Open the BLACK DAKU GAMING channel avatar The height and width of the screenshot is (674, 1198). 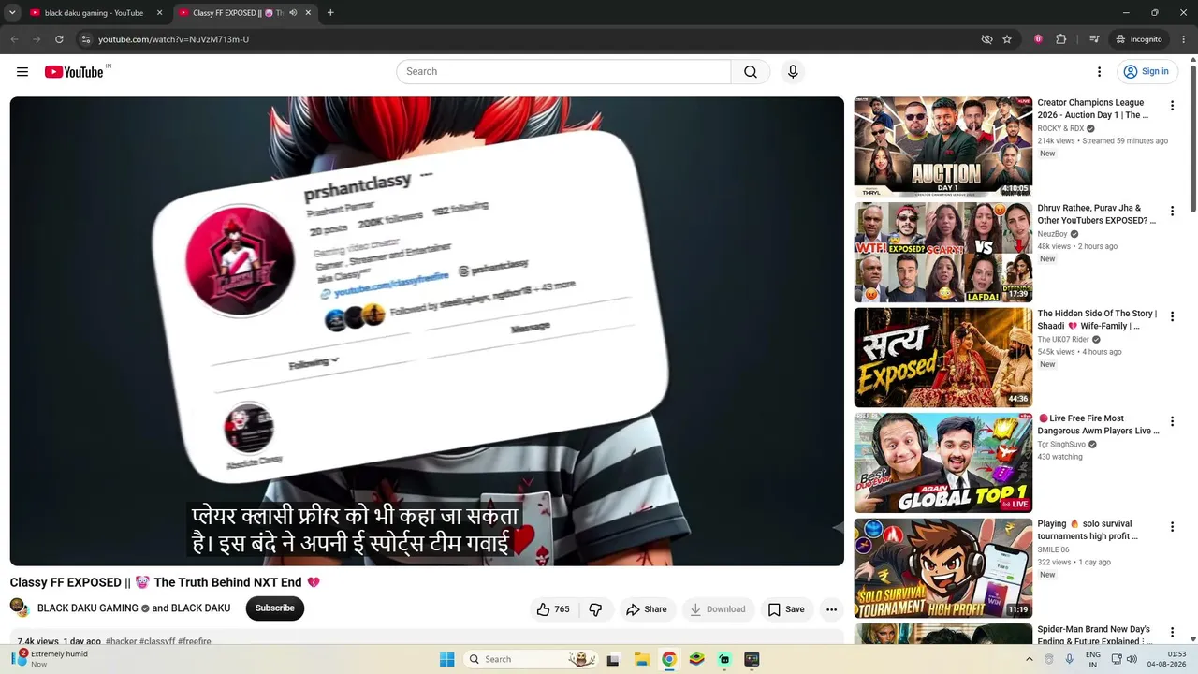[x=19, y=607]
